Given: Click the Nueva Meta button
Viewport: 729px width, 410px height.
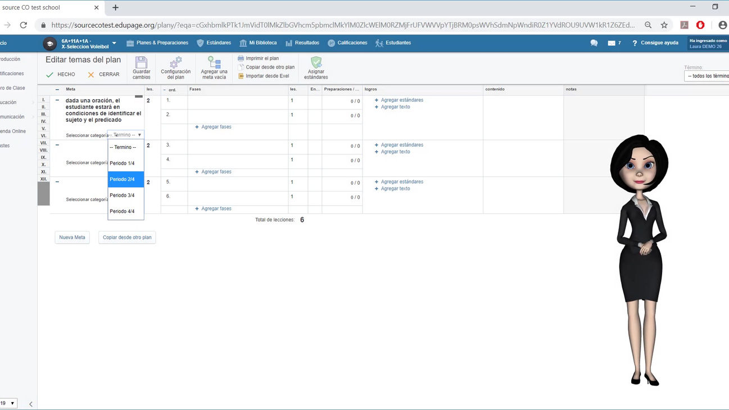Looking at the screenshot, I should (72, 238).
